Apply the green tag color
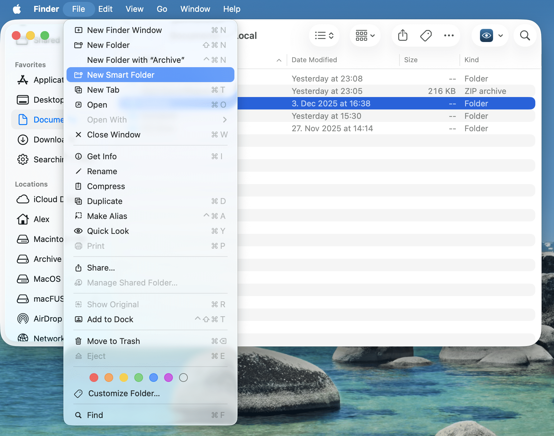This screenshot has height=436, width=554. coord(139,378)
